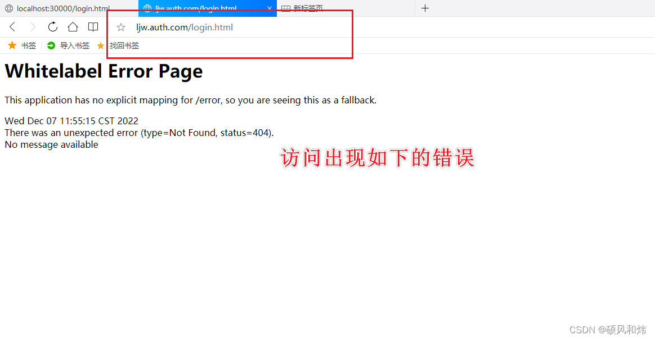Click 'No message available' text
This screenshot has width=655, height=340.
click(x=51, y=145)
